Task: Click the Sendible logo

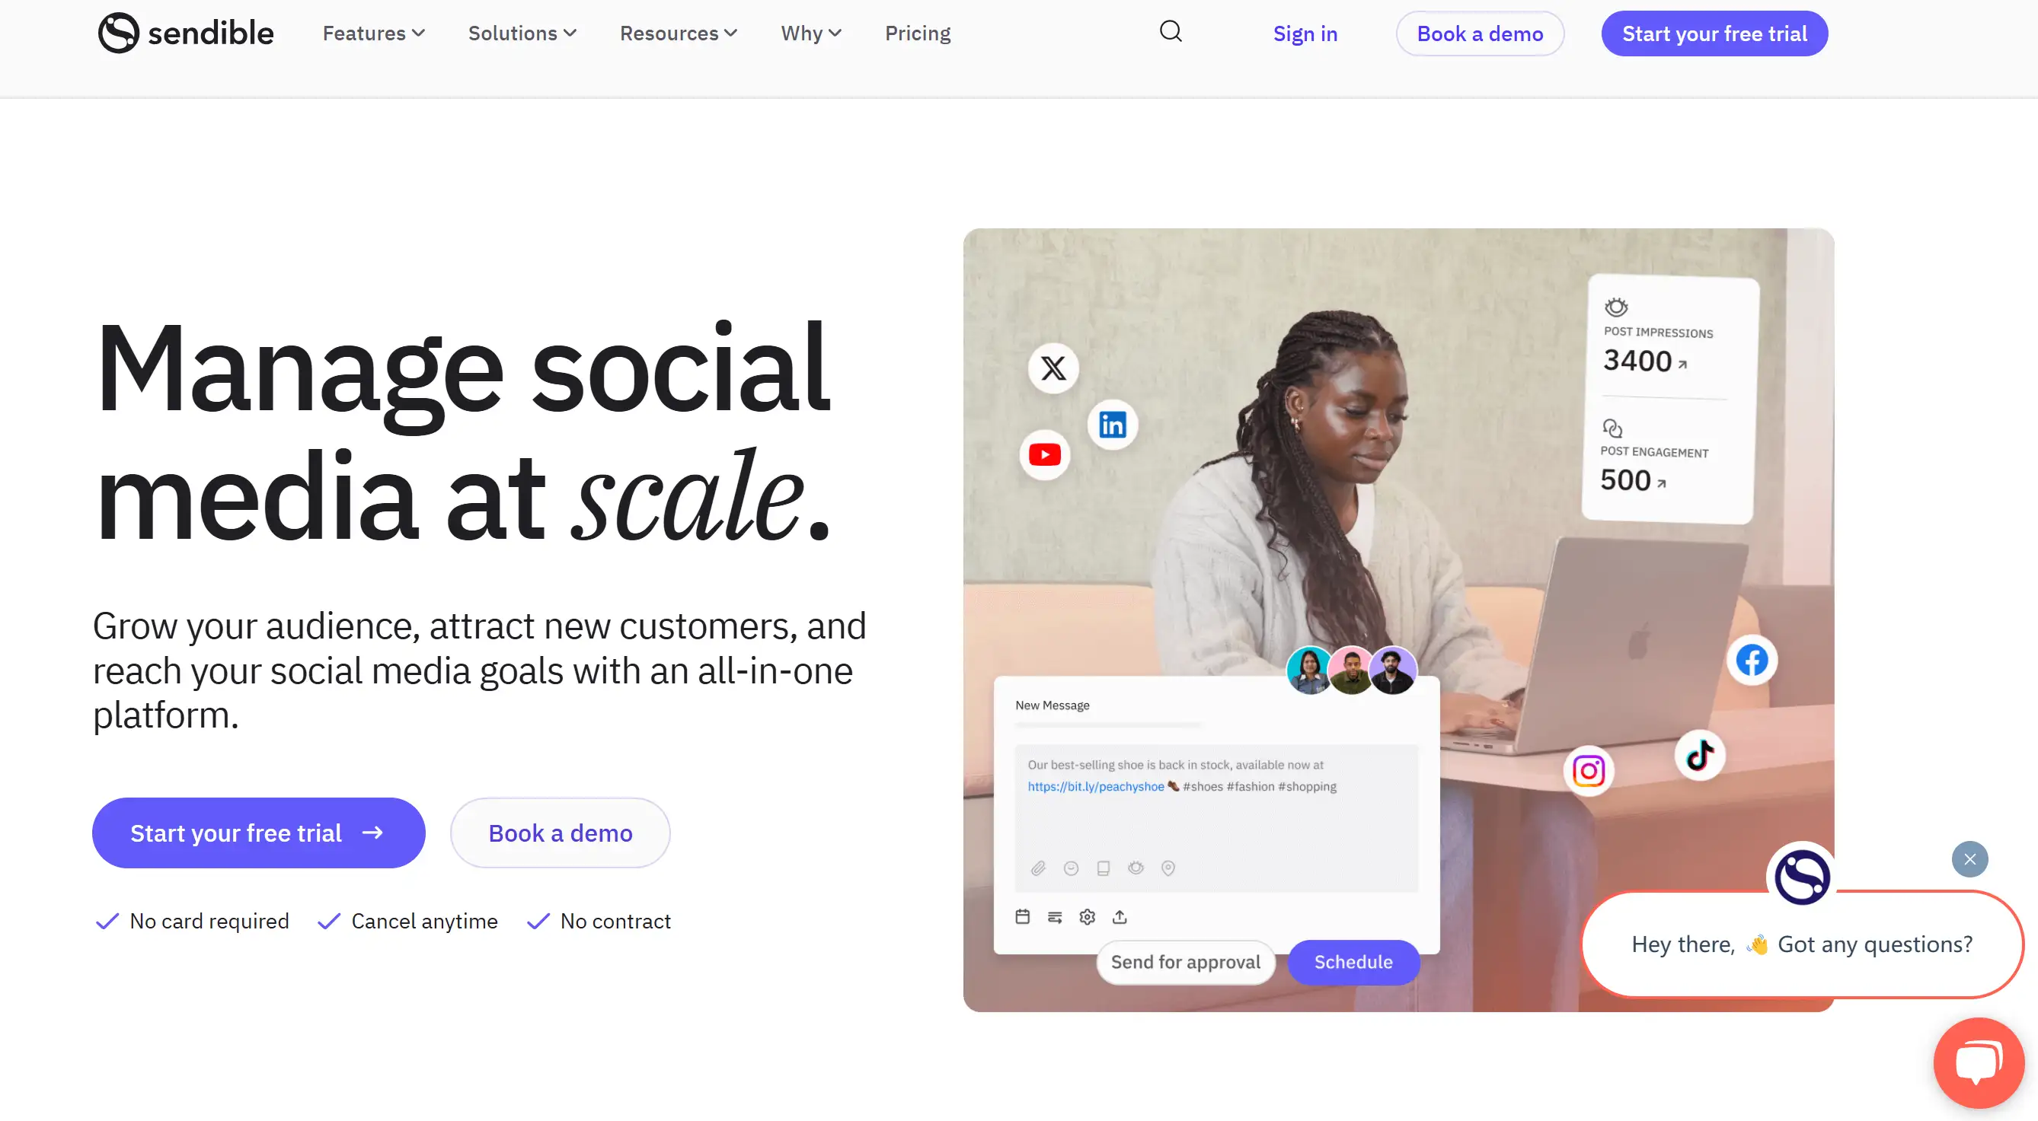Action: tap(186, 33)
